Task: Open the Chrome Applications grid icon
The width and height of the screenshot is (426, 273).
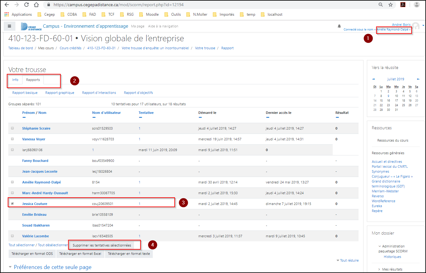Action: click(7, 14)
